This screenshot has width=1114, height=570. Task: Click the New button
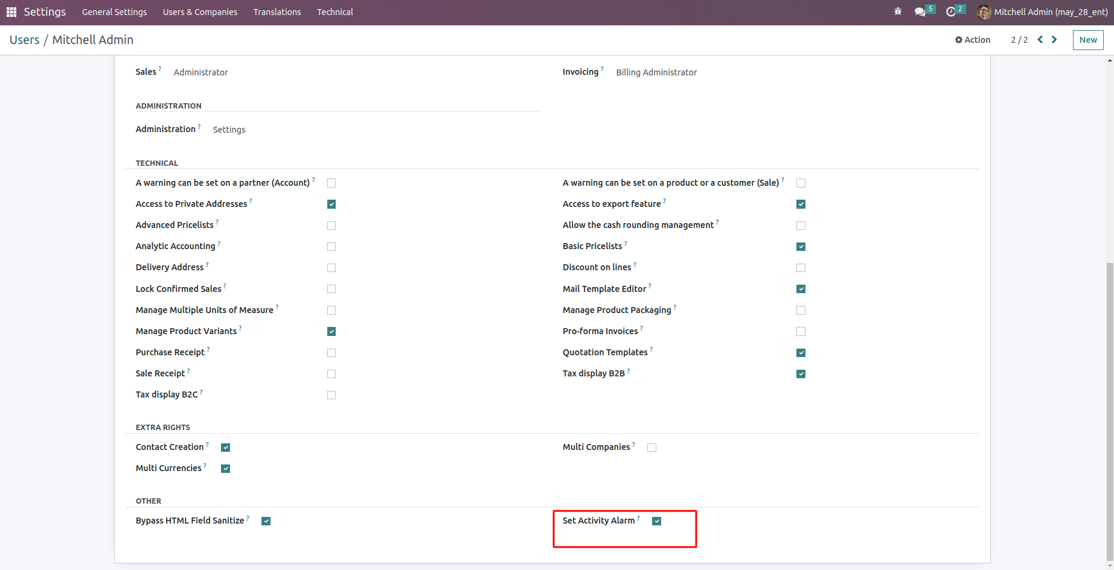click(1088, 40)
